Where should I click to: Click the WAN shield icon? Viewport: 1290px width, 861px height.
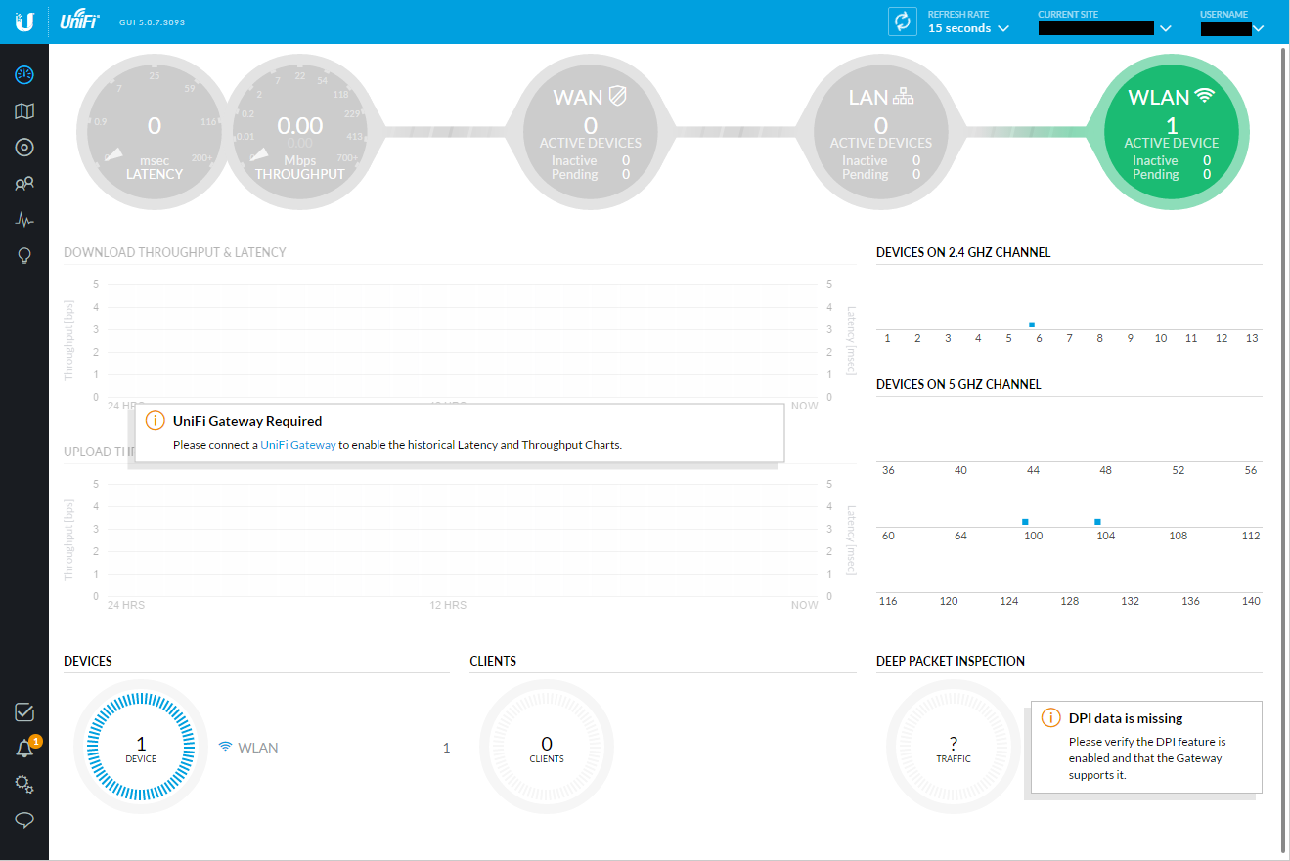[x=617, y=97]
